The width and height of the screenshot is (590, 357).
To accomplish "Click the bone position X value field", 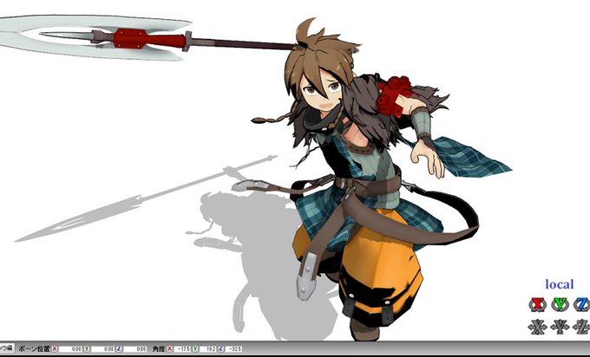I will tap(70, 348).
